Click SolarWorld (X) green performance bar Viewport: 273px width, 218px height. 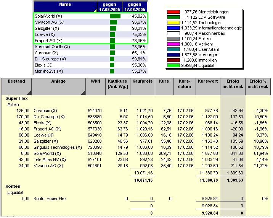click(115, 16)
